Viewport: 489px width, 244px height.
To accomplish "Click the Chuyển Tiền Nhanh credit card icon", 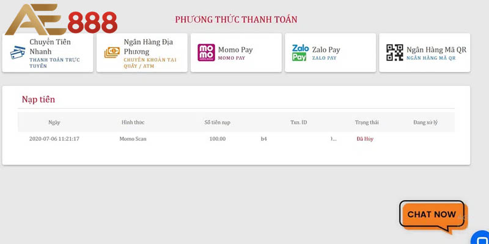I will pos(18,52).
